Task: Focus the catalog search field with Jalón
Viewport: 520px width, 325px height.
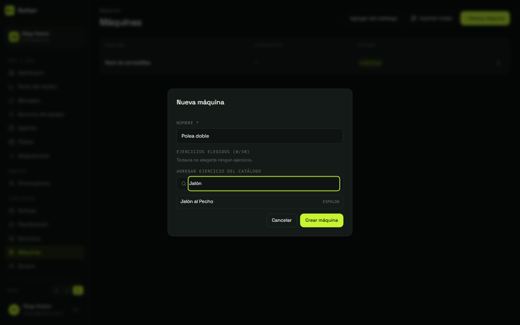Action: click(x=264, y=183)
